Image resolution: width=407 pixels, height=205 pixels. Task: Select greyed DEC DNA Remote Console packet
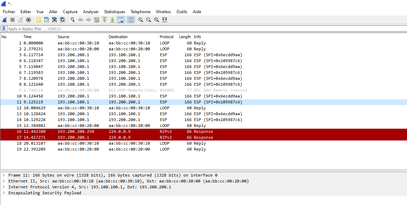pyautogui.click(x=203, y=90)
